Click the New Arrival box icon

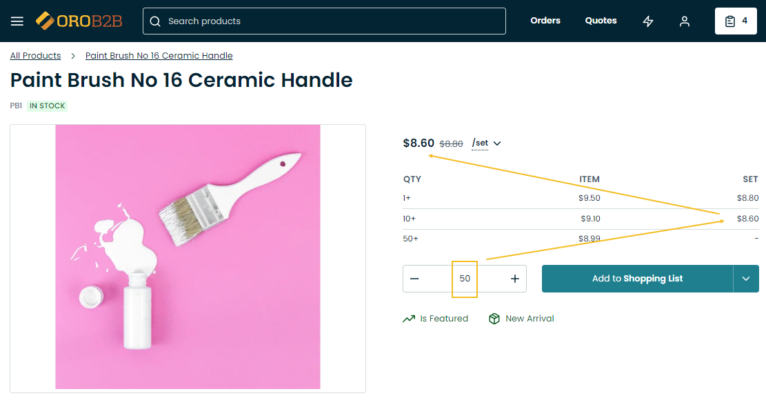494,319
